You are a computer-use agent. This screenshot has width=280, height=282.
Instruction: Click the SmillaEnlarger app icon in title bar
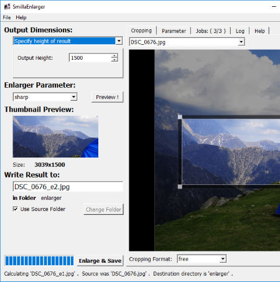7,6
